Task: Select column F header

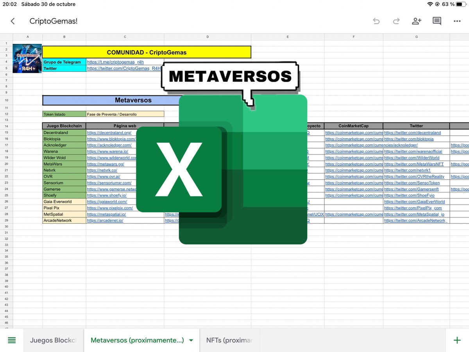Action: click(x=354, y=37)
